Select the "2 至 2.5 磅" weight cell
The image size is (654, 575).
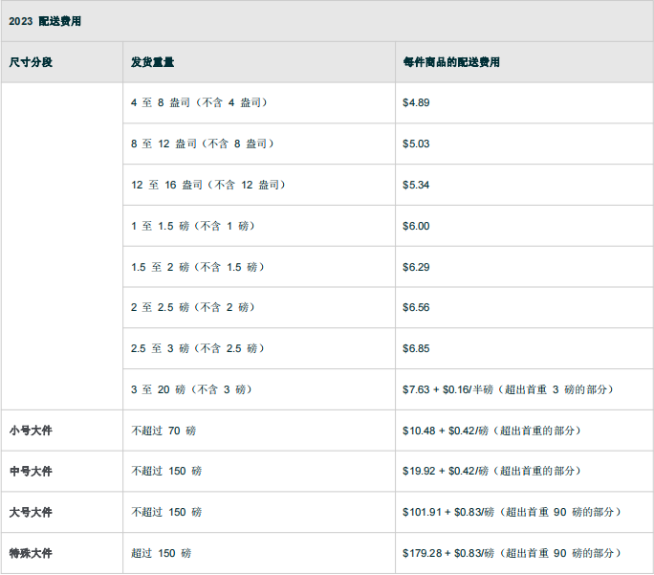pyautogui.click(x=192, y=307)
